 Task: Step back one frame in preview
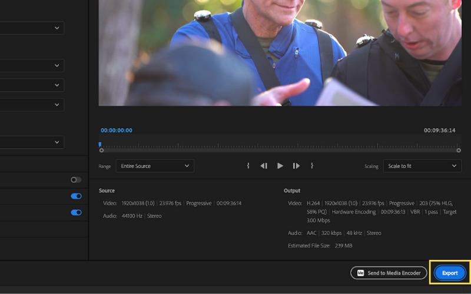(x=264, y=166)
